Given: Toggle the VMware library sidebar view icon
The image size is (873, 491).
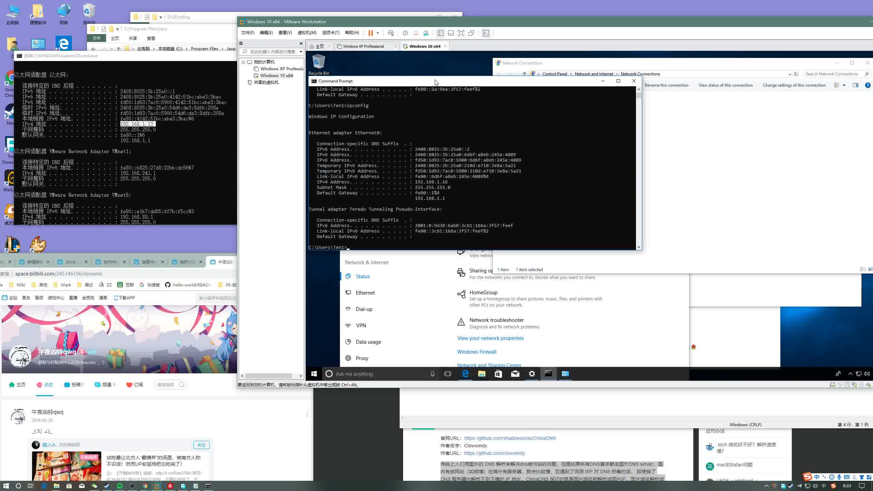Looking at the screenshot, I should click(x=440, y=33).
